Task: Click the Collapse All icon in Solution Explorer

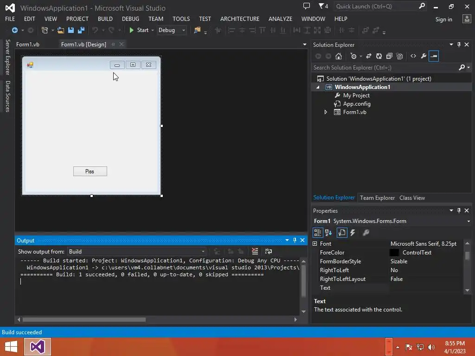Action: (x=389, y=56)
